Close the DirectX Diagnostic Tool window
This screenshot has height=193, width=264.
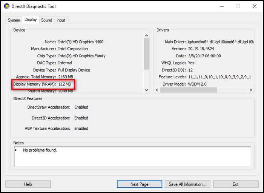[x=255, y=6]
